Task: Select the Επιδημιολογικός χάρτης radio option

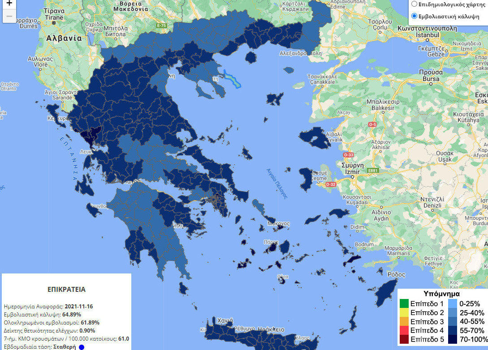Action: [414, 5]
